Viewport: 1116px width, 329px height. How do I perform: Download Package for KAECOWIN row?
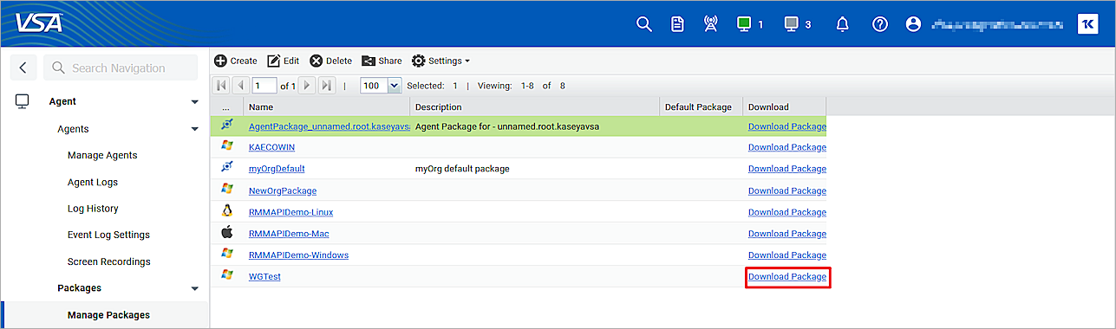click(x=787, y=147)
